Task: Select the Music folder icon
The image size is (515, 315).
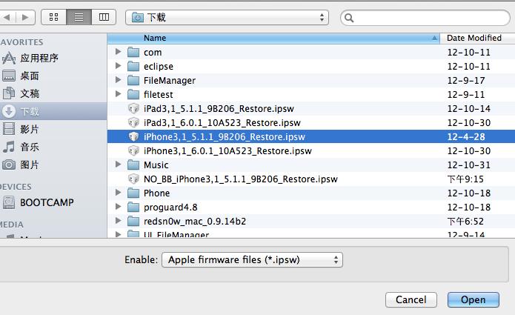Action: point(133,165)
